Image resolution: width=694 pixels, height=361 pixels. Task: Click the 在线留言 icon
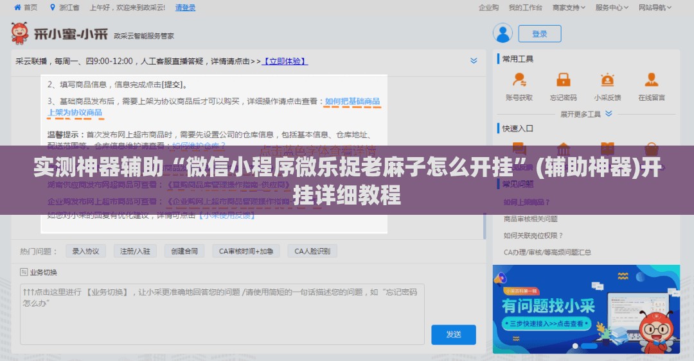pyautogui.click(x=651, y=80)
